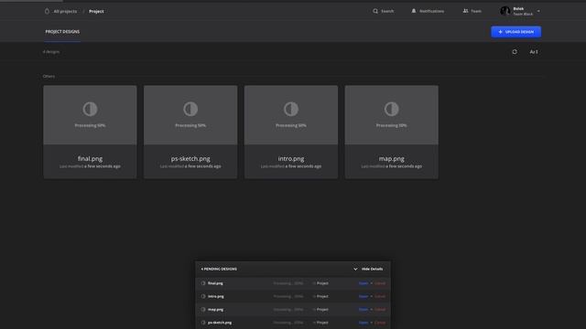Click the Project link in map.png row

pyautogui.click(x=322, y=309)
